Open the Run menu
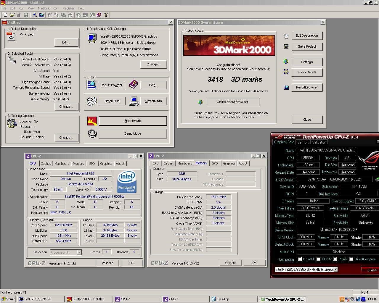379x303 pixels. point(21,8)
